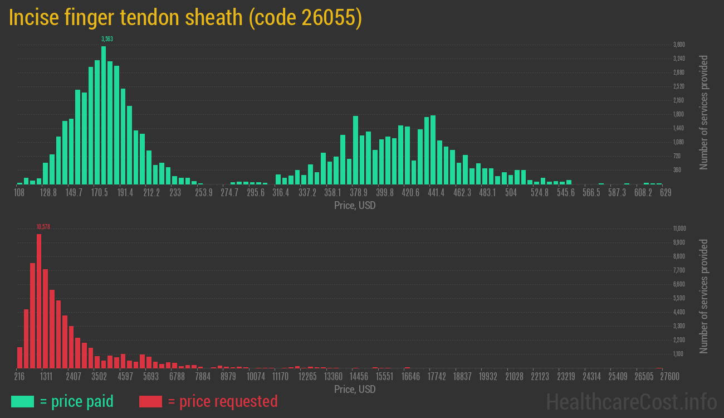The image size is (724, 418).
Task: Click the red peak value label '10,578'
Action: pyautogui.click(x=43, y=227)
